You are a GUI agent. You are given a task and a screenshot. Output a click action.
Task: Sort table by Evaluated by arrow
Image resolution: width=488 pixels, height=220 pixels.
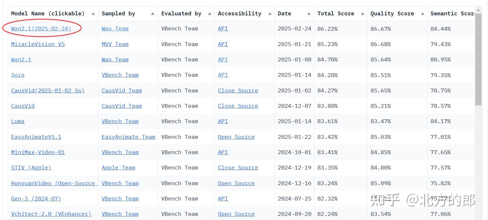[210, 14]
